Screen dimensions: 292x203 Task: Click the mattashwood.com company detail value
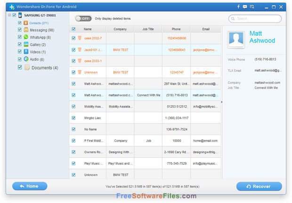coord(267,82)
